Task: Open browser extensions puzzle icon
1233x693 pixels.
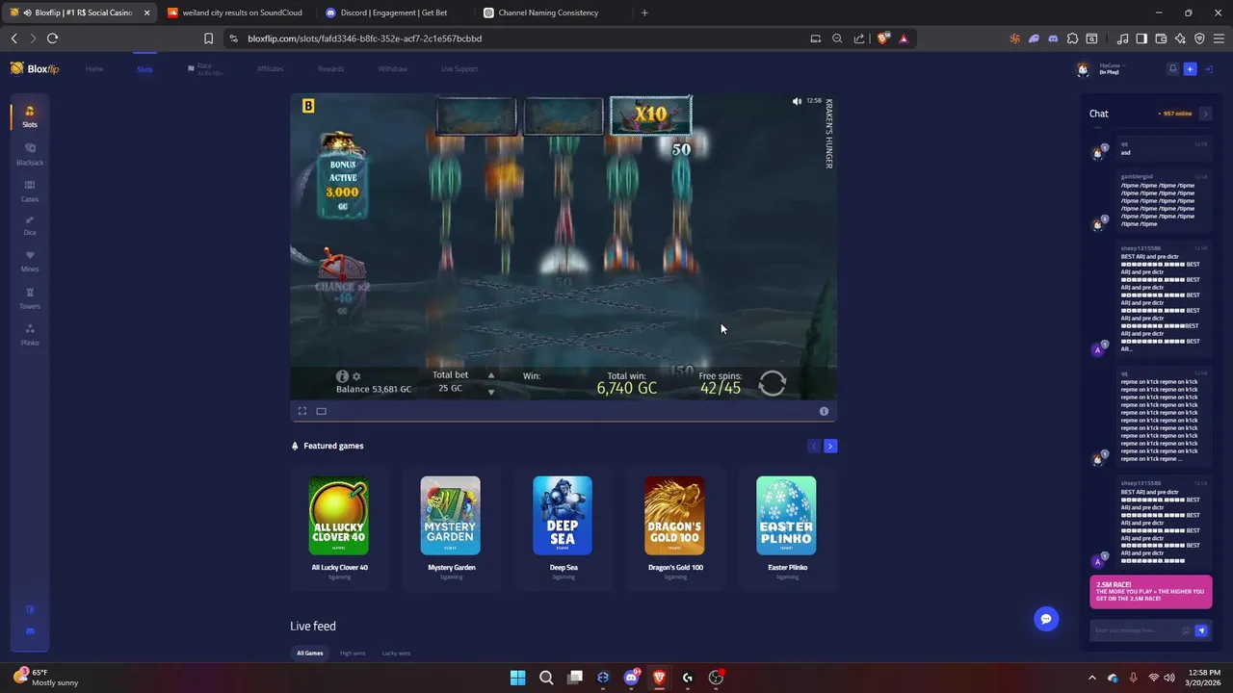Action: [1072, 38]
